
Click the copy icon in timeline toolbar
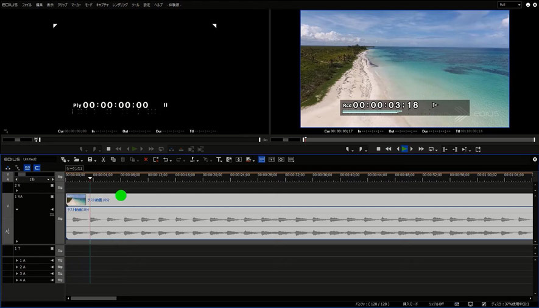click(x=113, y=160)
